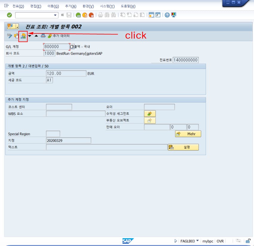
Task: Open the 전표 (D) menu
Action: (18, 6)
